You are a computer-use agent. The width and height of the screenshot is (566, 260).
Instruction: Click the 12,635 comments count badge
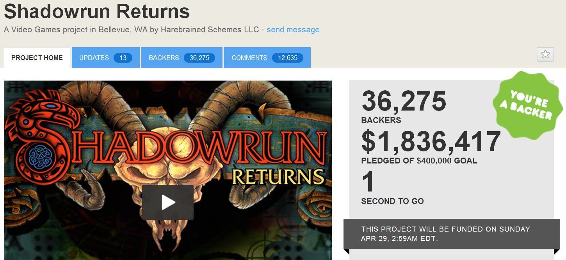click(x=288, y=58)
